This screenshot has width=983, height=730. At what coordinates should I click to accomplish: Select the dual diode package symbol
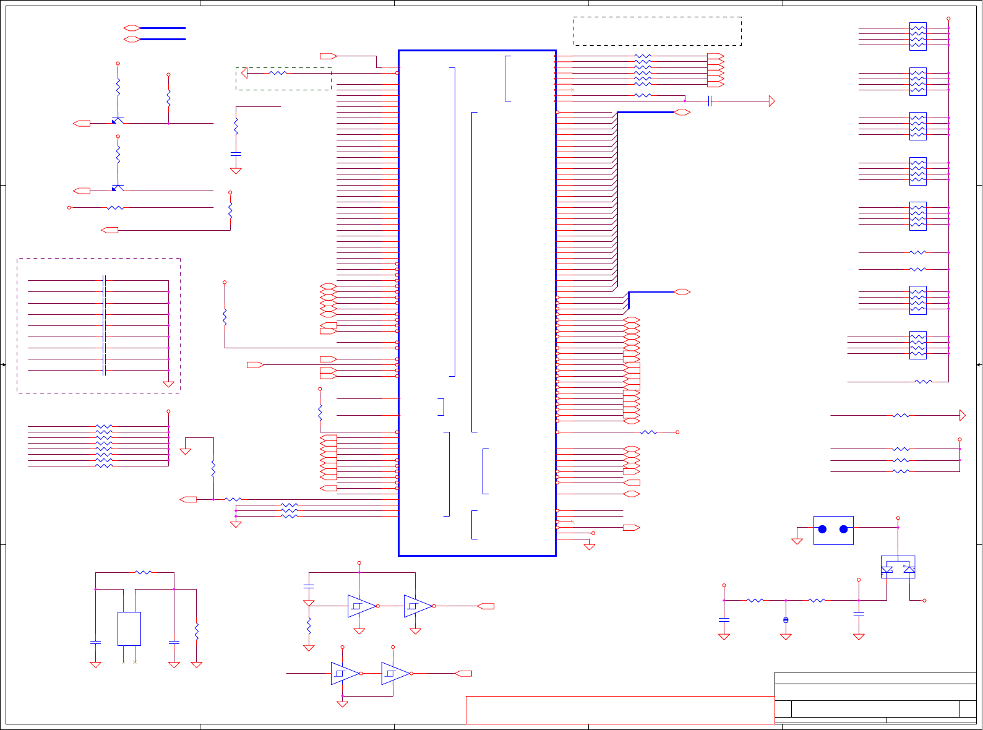pyautogui.click(x=898, y=567)
